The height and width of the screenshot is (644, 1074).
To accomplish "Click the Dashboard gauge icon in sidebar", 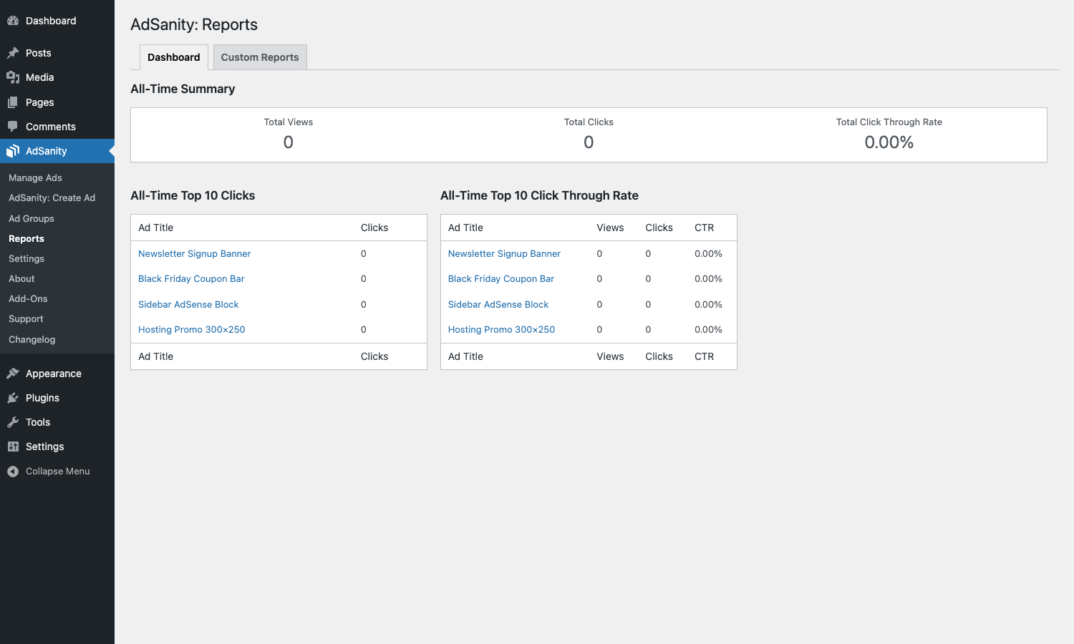I will [x=13, y=21].
